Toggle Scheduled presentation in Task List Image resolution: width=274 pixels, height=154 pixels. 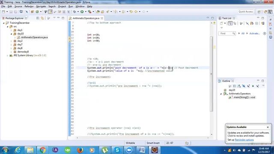click(235, 24)
